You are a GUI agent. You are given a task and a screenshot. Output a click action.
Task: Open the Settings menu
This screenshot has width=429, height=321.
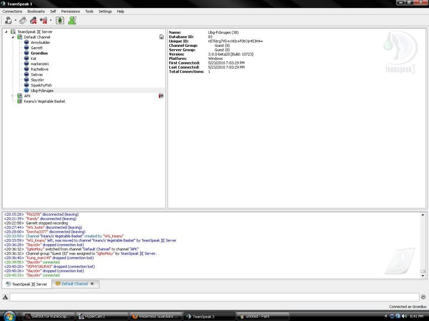[105, 11]
